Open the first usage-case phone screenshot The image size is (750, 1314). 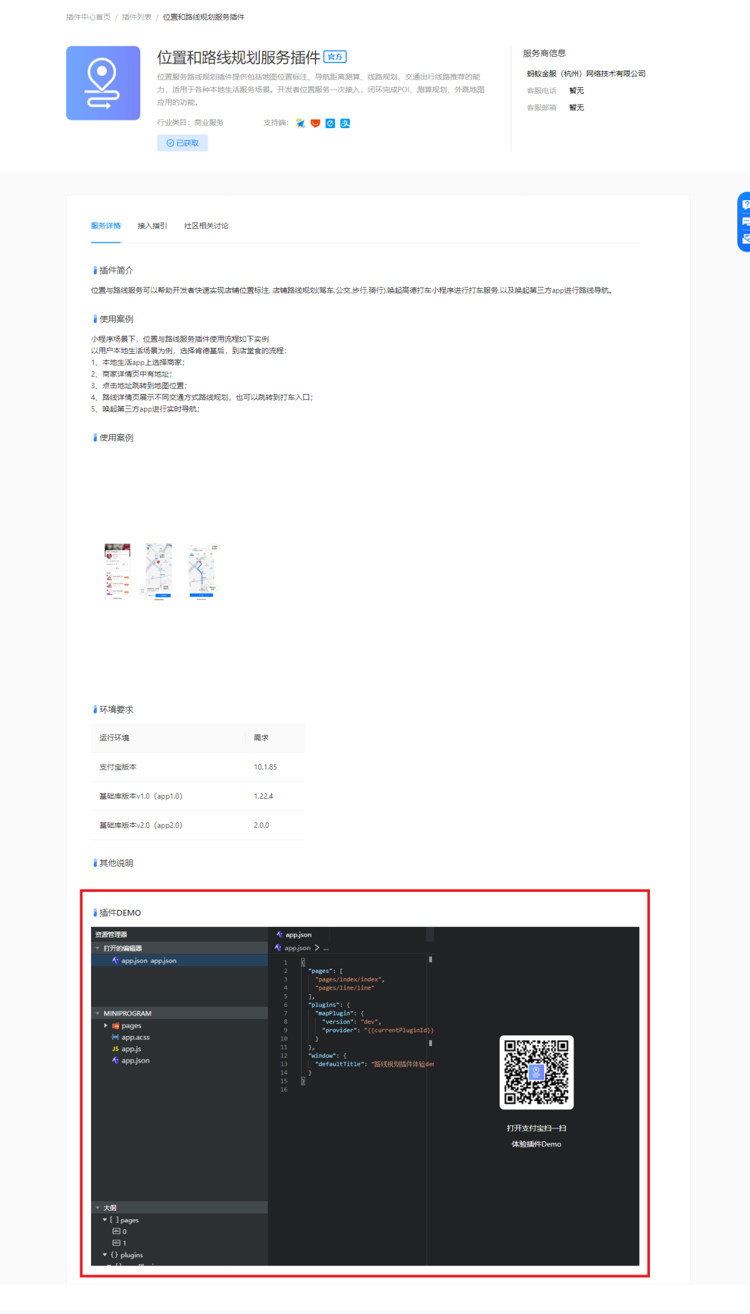tap(117, 571)
